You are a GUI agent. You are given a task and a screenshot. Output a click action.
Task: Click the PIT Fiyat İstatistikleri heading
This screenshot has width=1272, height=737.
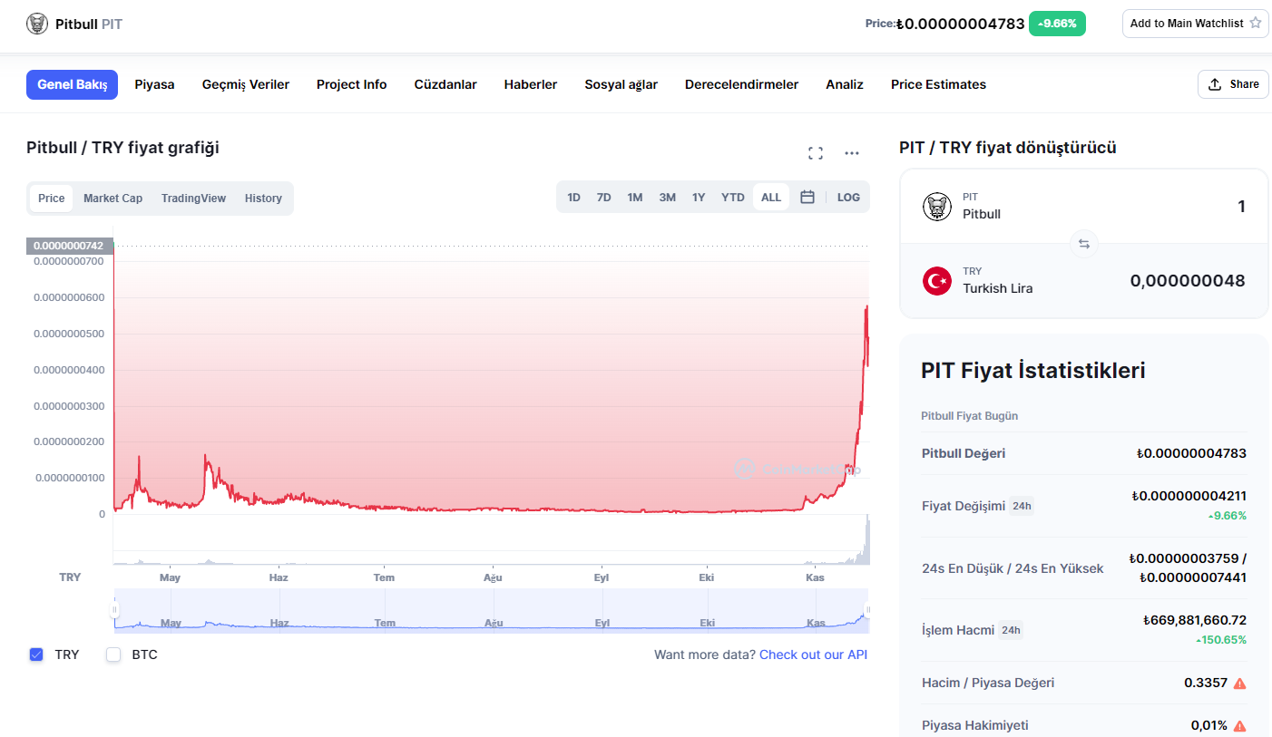(x=1033, y=370)
